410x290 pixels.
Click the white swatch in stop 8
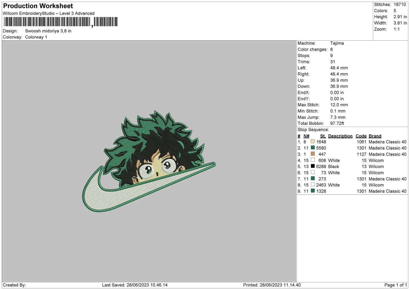pyautogui.click(x=313, y=185)
